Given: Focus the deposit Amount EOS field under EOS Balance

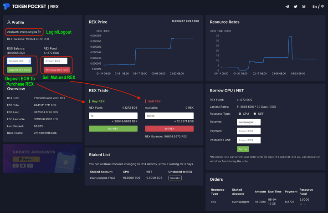Looking at the screenshot, I should pos(19,61).
